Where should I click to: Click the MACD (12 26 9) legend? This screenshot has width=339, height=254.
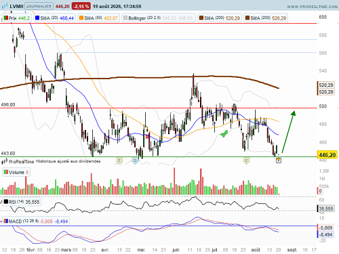(x=36, y=221)
